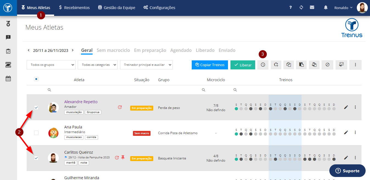Switch to the 'Em preparação' tab
This screenshot has width=370, height=180.
(x=150, y=50)
